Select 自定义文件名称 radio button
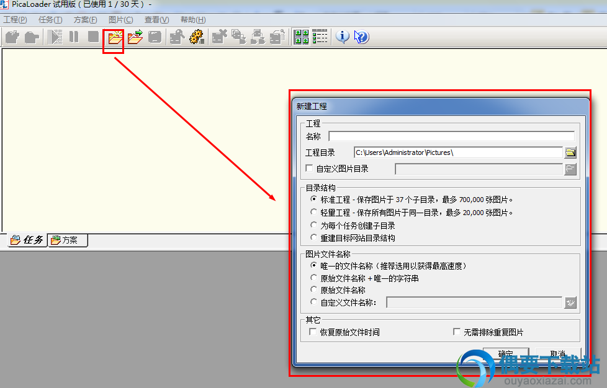The width and height of the screenshot is (607, 388). point(313,302)
